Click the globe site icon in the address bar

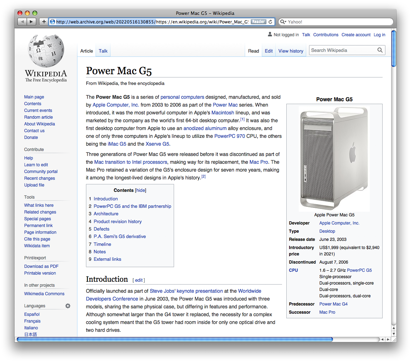tap(53, 22)
